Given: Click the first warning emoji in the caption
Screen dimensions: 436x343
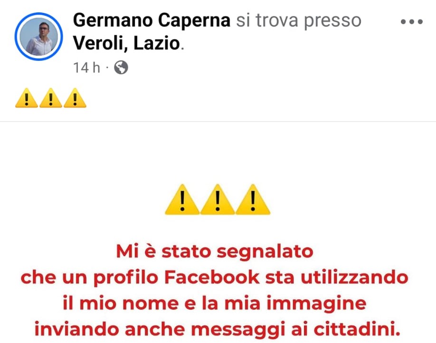Looking at the screenshot, I should 27,98.
